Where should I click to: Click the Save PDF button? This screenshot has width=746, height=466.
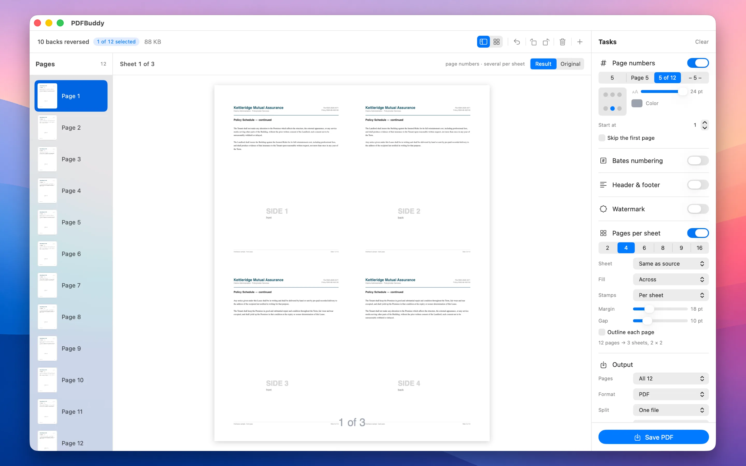(654, 437)
